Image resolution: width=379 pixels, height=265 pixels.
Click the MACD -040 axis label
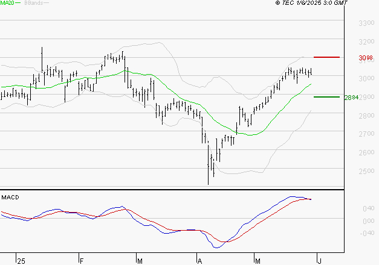point(367,233)
